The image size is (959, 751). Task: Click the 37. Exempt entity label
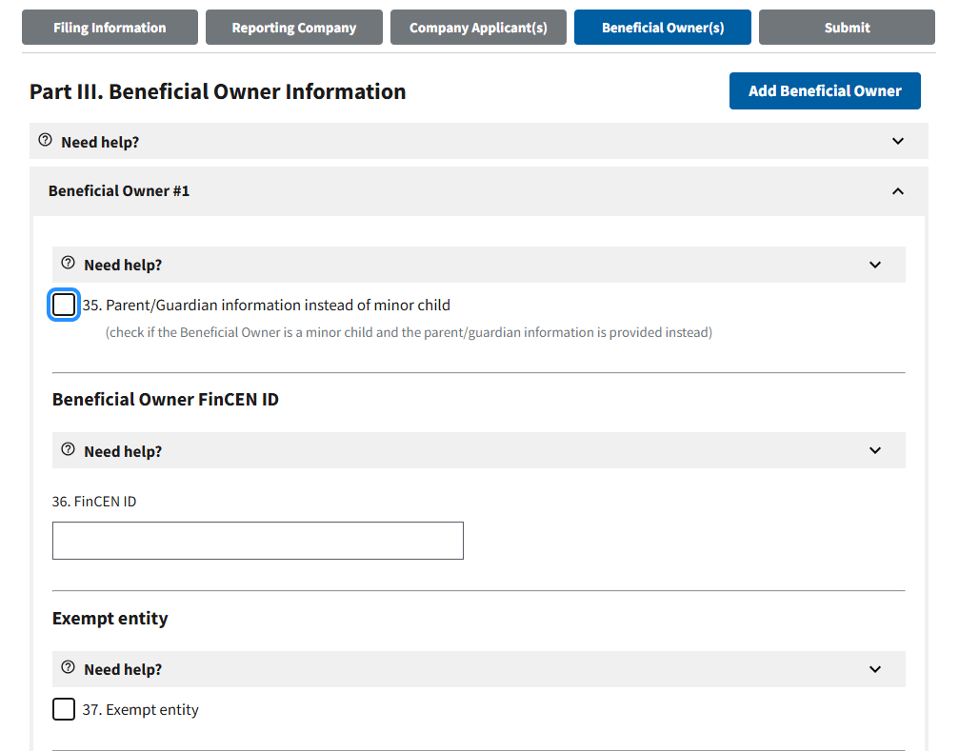140,709
